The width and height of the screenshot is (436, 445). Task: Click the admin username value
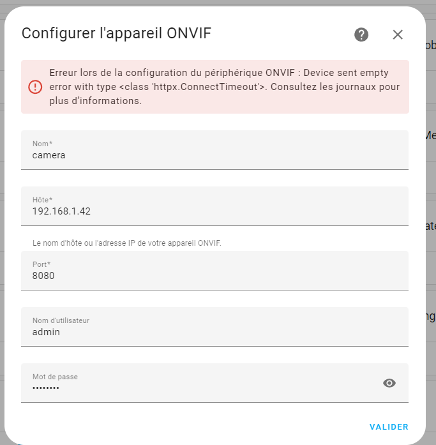coord(46,332)
